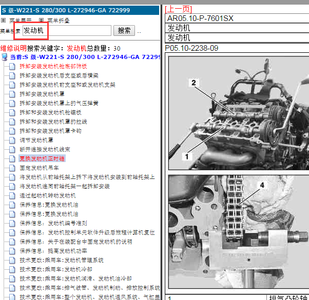Click document icon for 技术更改:乘用车:排气歧管 row

tap(12, 288)
